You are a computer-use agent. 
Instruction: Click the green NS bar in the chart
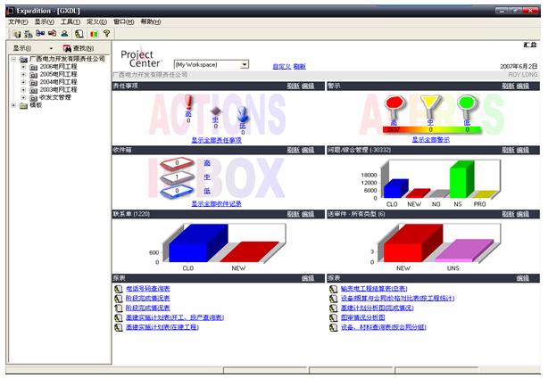(460, 179)
